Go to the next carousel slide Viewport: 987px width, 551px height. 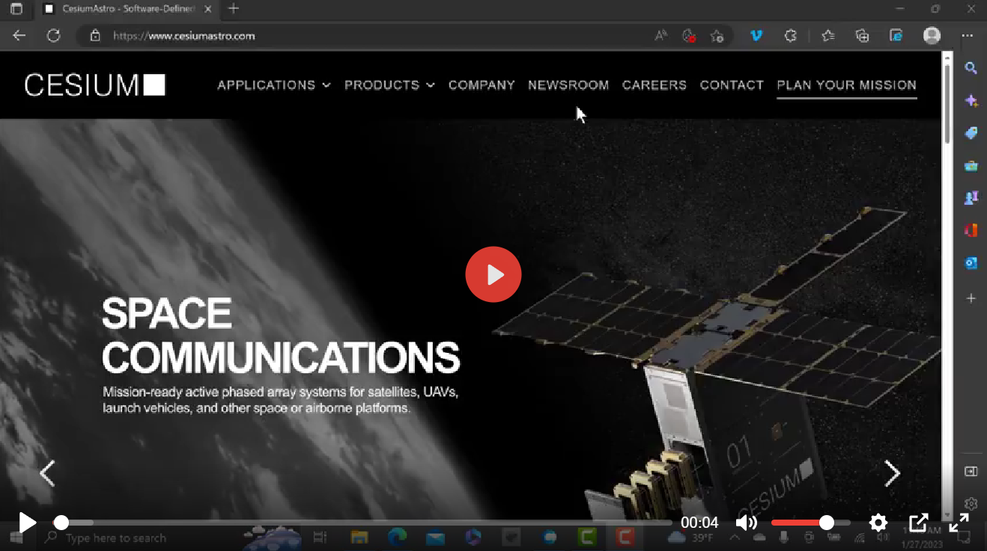pyautogui.click(x=892, y=473)
